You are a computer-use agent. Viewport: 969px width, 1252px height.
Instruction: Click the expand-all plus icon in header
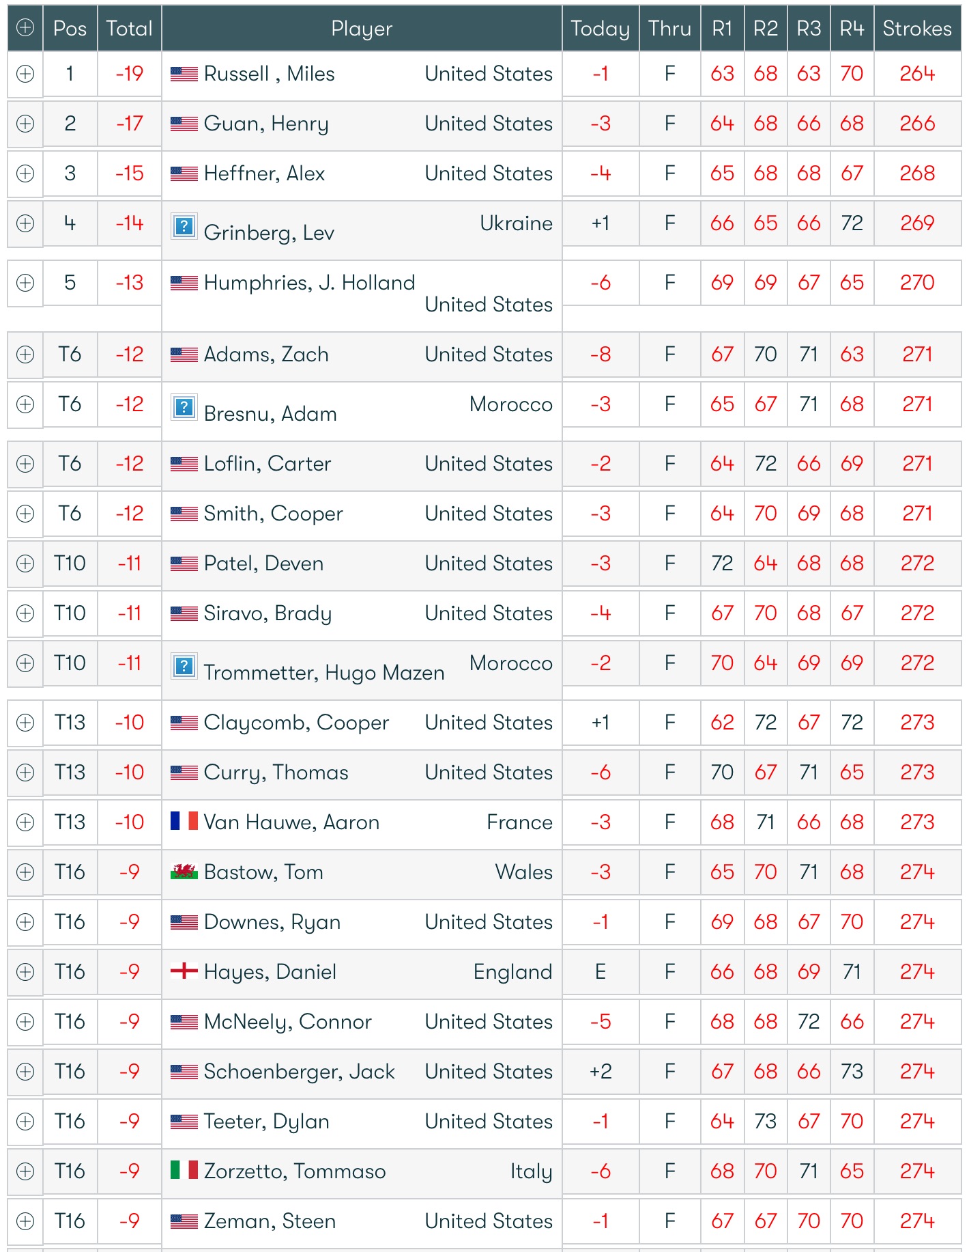pyautogui.click(x=25, y=28)
